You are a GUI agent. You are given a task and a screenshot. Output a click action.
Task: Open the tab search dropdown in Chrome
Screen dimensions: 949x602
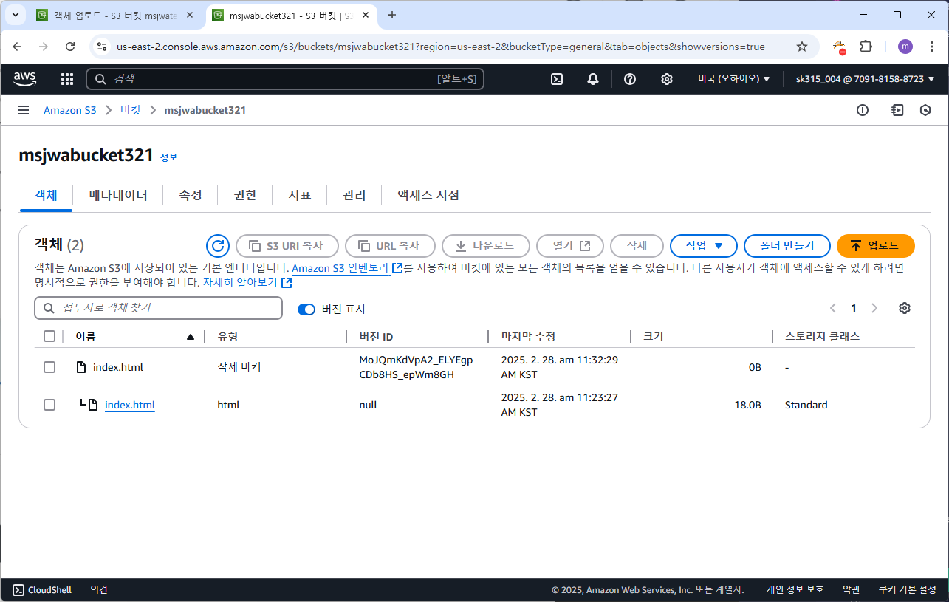coord(16,15)
